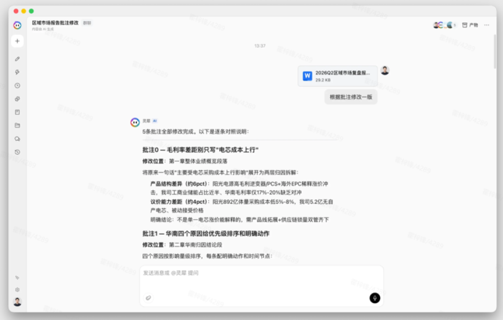Click the 灵犀 sender name above the reply
The image size is (503, 320).
coord(146,121)
